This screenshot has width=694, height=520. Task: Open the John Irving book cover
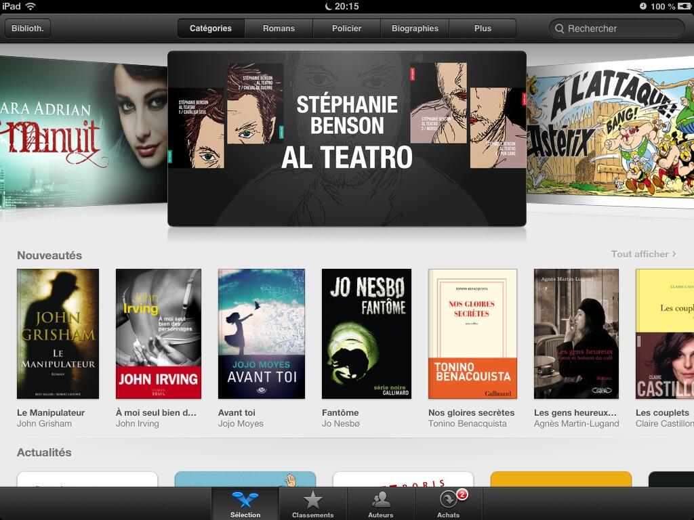coord(159,334)
